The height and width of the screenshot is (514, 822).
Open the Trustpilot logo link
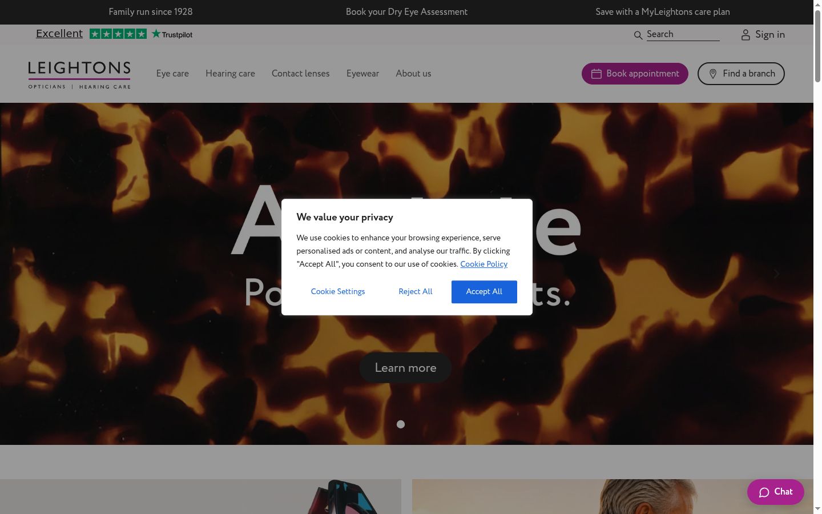point(172,34)
